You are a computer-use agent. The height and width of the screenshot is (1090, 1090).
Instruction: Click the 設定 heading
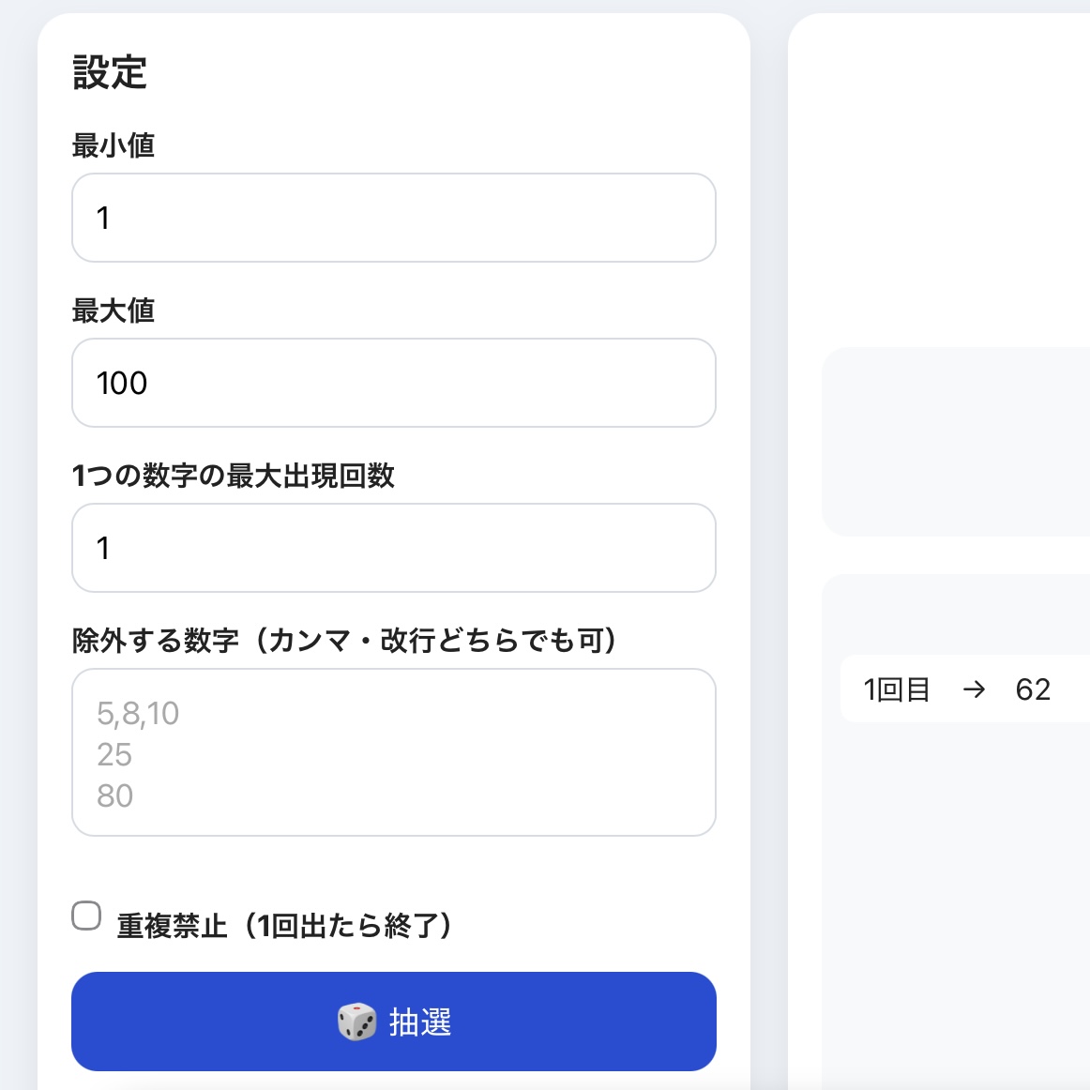click(110, 72)
